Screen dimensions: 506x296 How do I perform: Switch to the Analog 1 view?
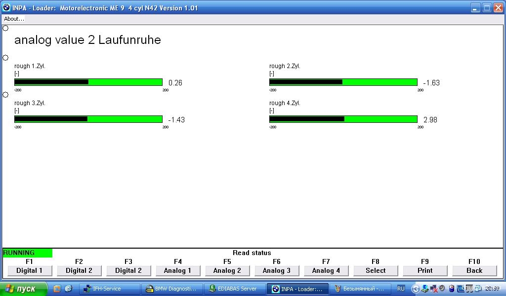tap(178, 270)
